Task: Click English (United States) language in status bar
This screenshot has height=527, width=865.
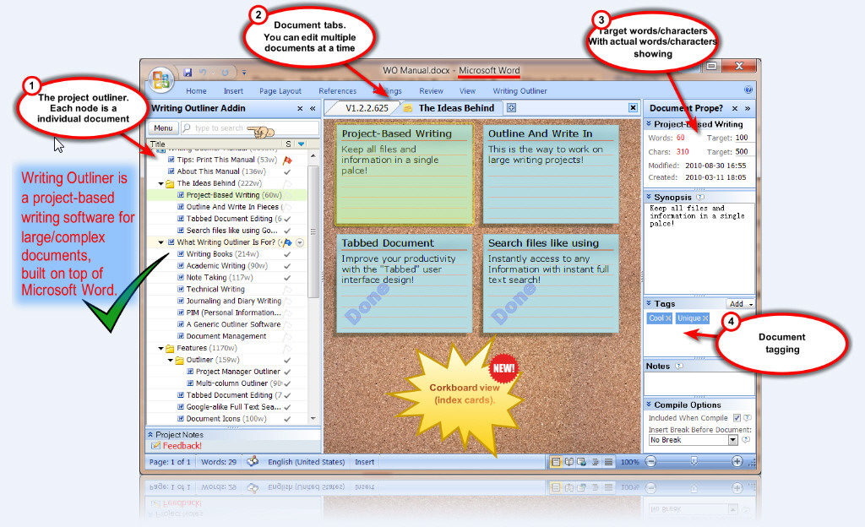Action: pyautogui.click(x=306, y=462)
